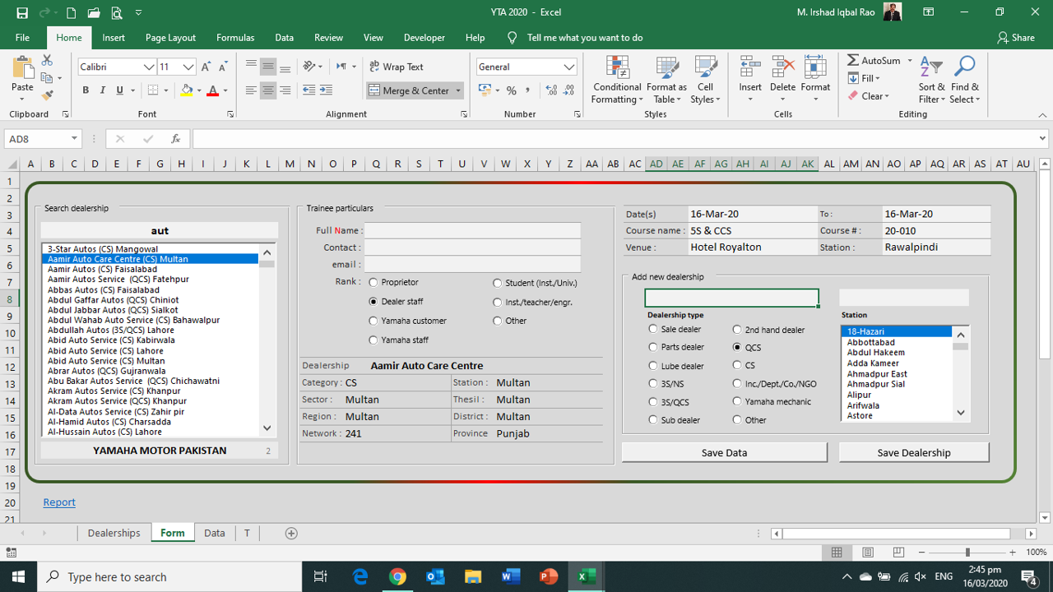Click the Insert Function fx icon

[x=175, y=139]
